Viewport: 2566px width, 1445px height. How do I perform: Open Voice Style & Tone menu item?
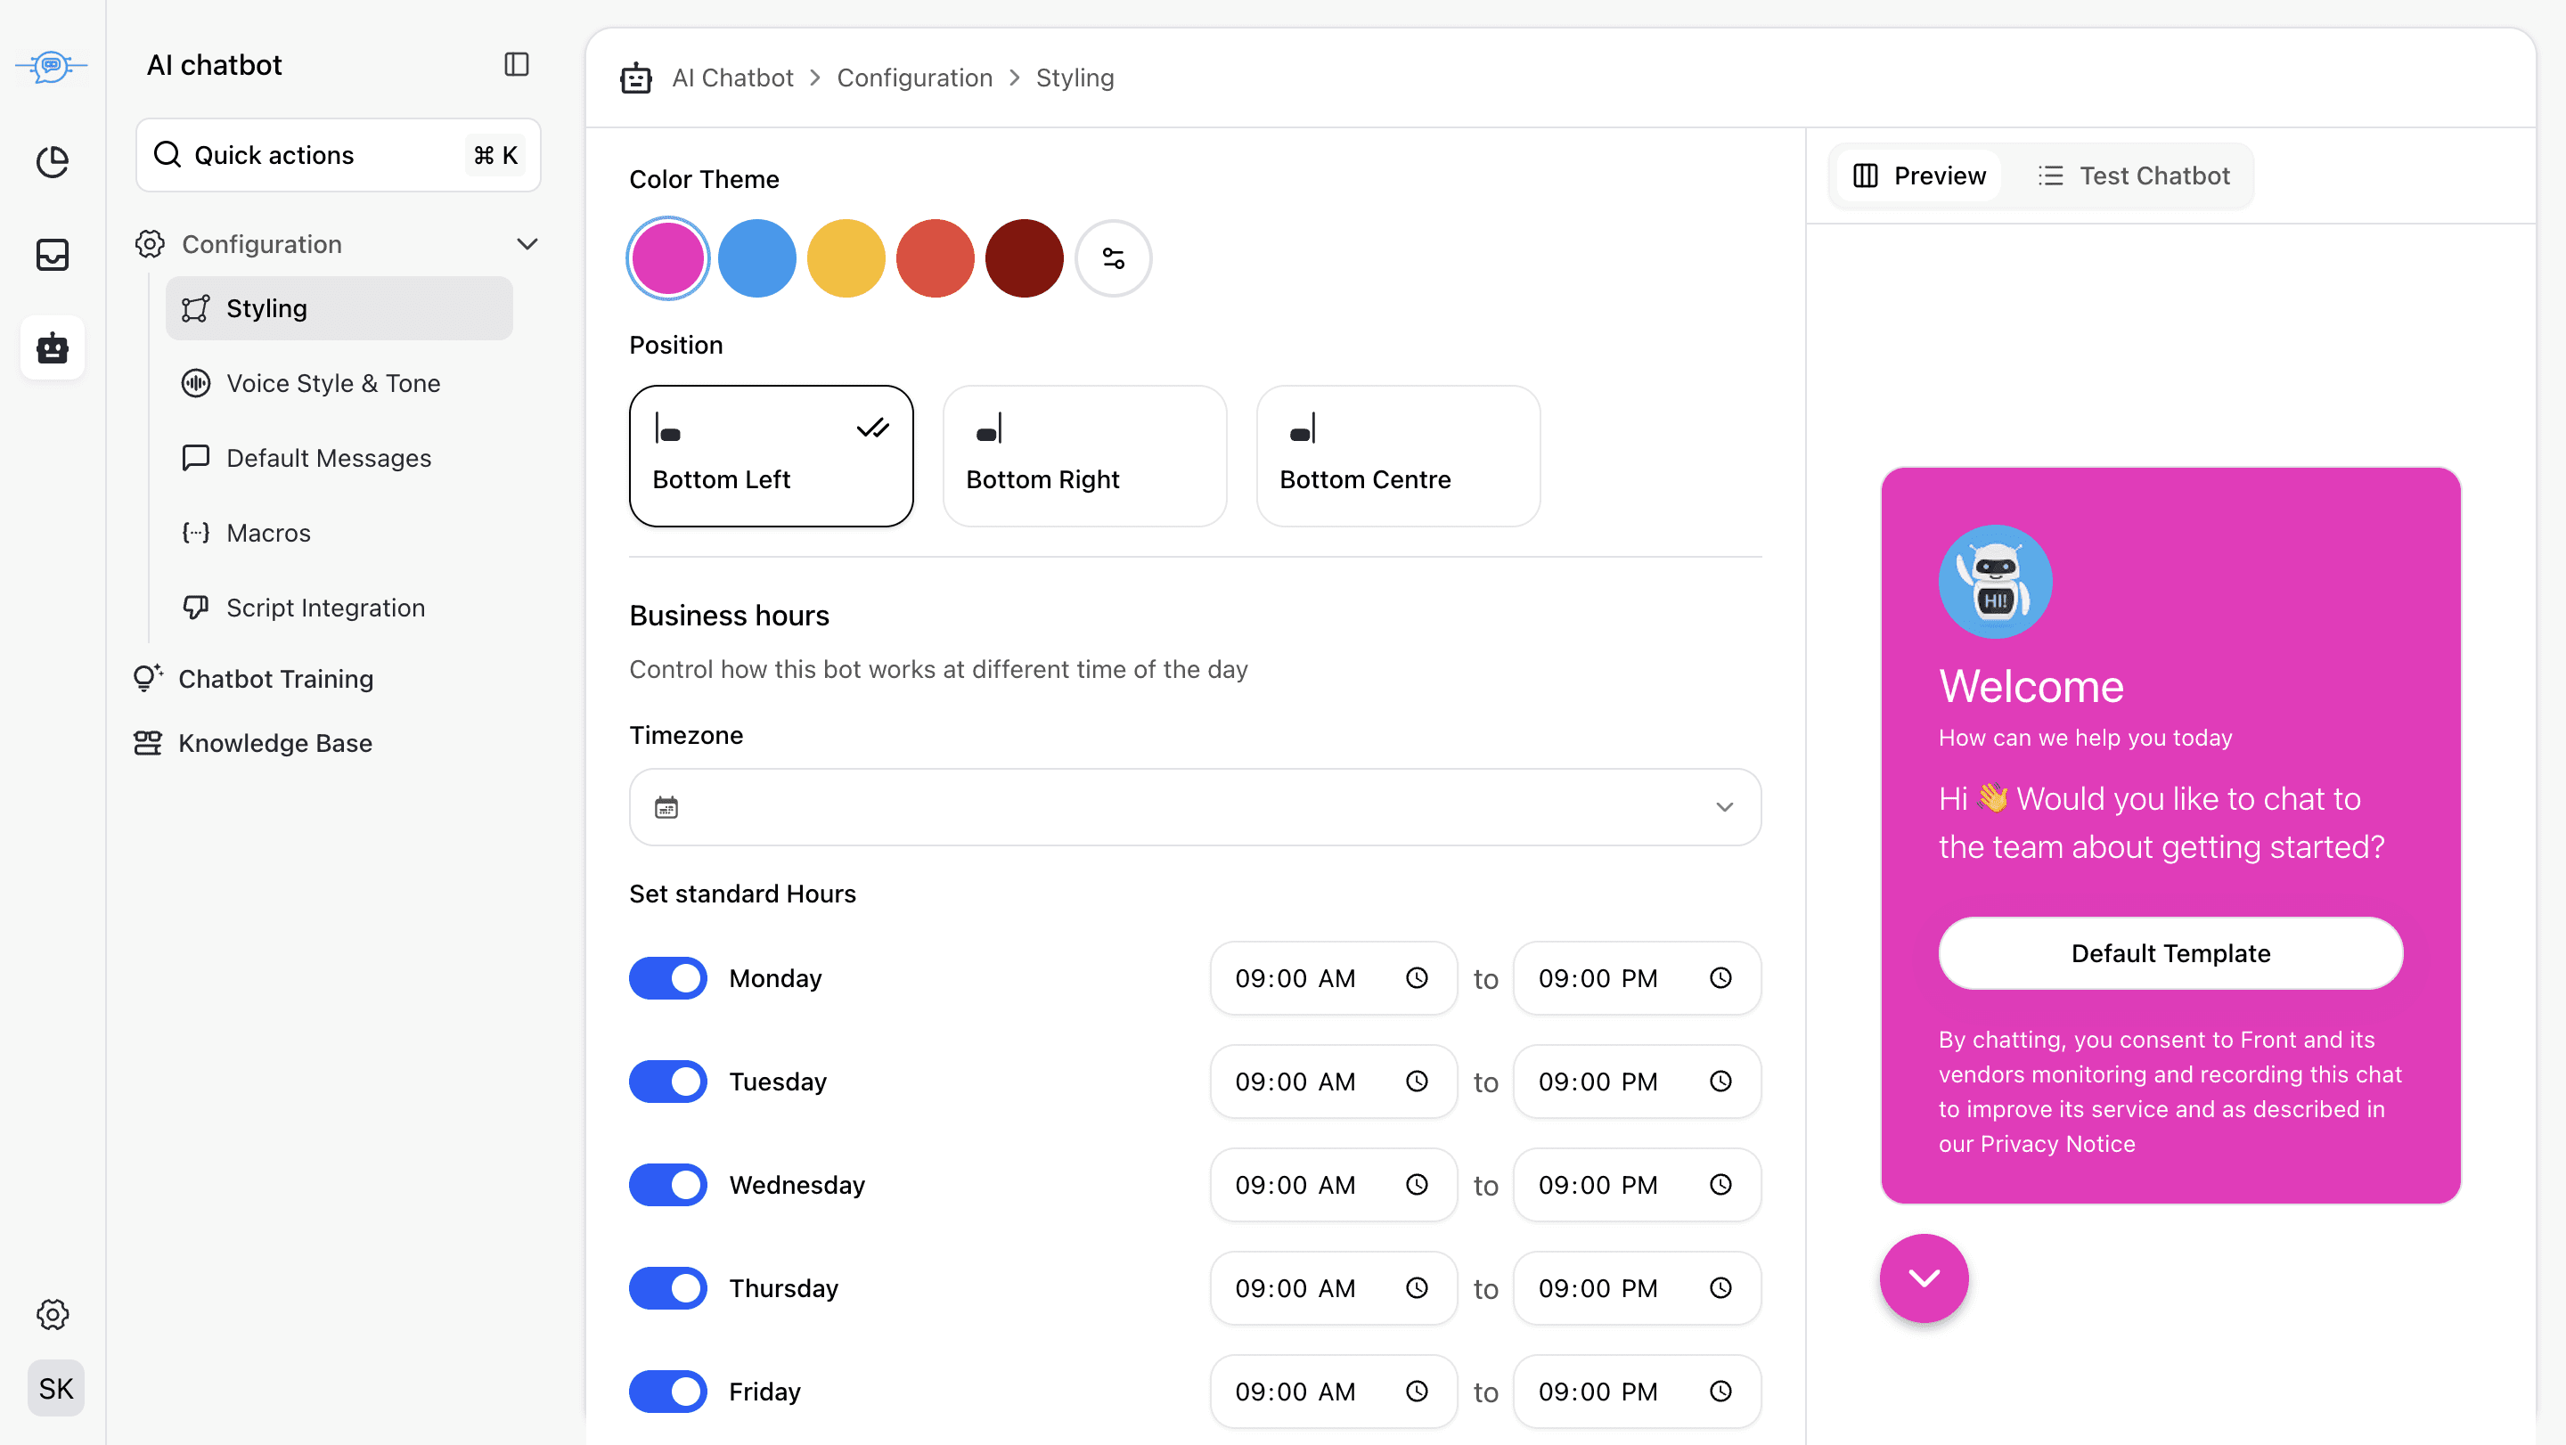pyautogui.click(x=332, y=383)
